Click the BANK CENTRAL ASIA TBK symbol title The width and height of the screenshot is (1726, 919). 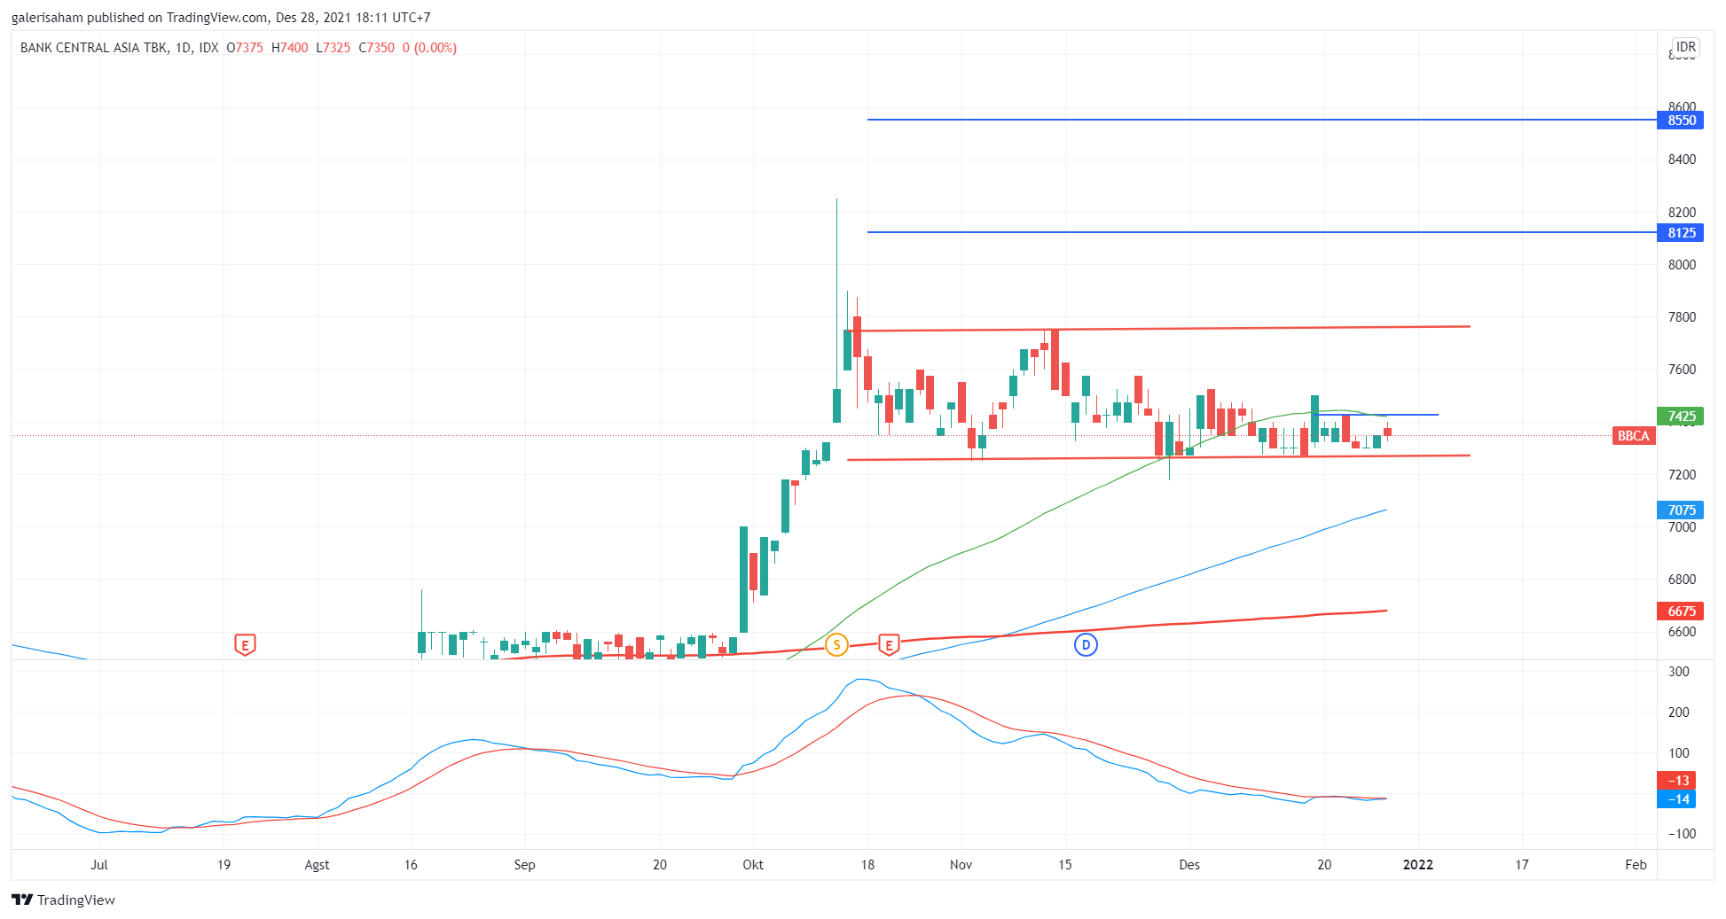(94, 48)
